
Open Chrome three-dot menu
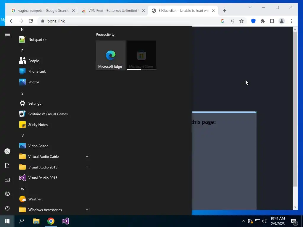[291, 21]
